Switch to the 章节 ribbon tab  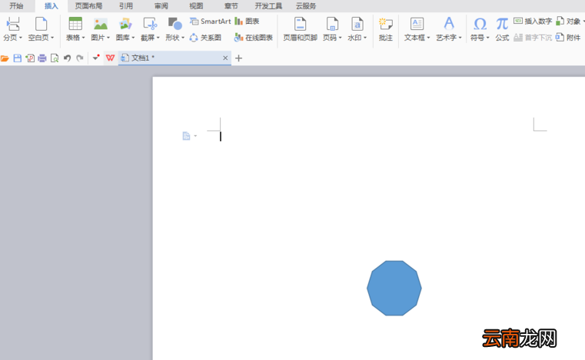231,6
